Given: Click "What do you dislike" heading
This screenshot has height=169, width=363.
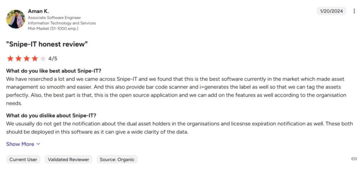Looking at the screenshot, I should (x=51, y=115).
